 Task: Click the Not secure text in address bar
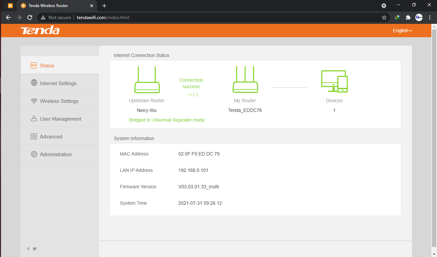pyautogui.click(x=60, y=17)
